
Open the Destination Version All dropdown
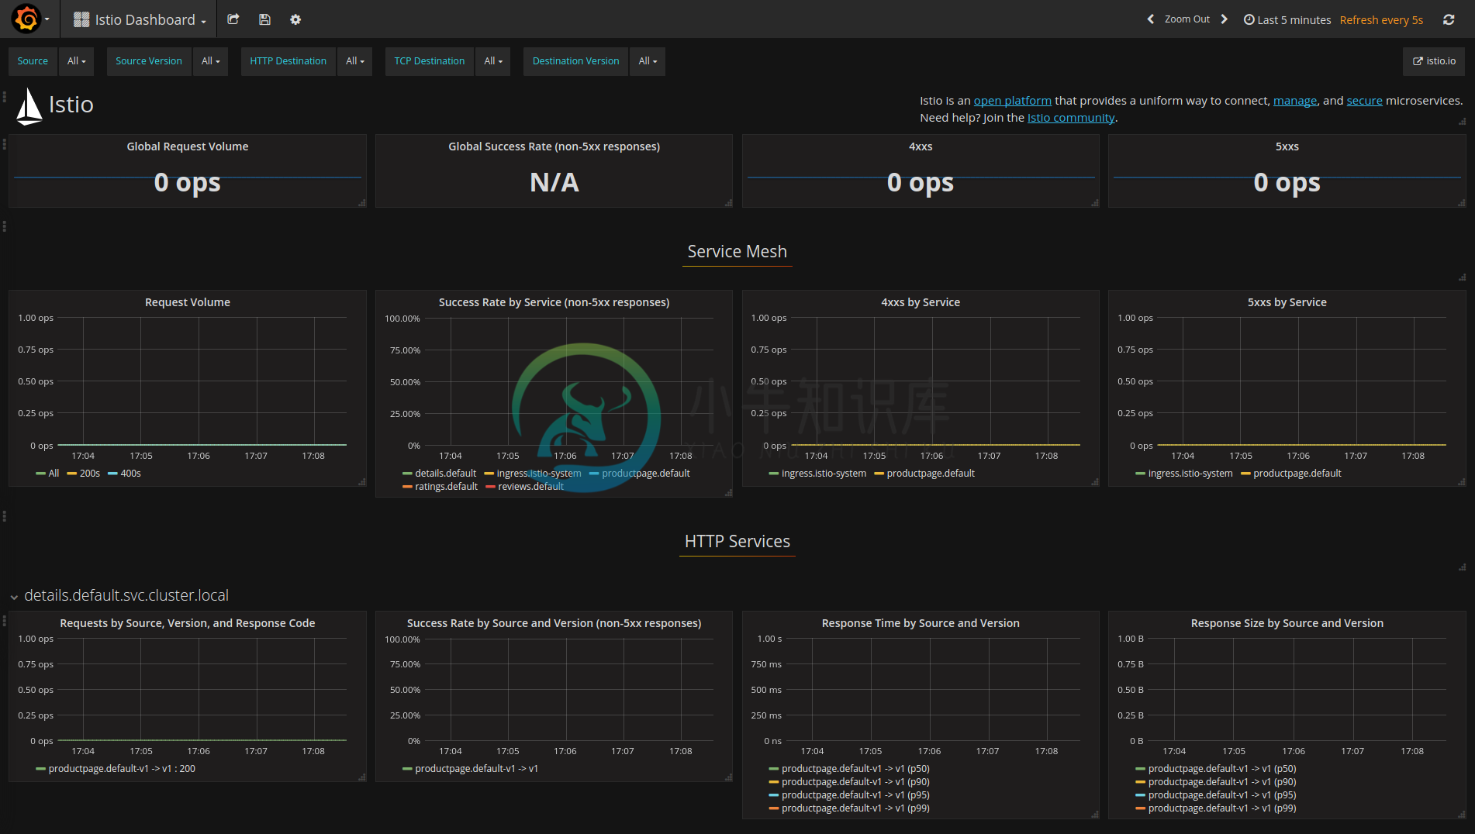click(x=648, y=61)
